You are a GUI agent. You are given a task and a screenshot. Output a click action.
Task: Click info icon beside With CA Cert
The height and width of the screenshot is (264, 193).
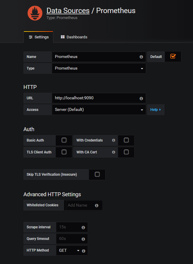[x=114, y=152]
